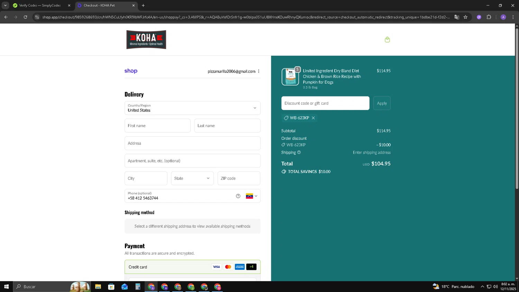Open the Extensions puzzle icon

click(489, 17)
